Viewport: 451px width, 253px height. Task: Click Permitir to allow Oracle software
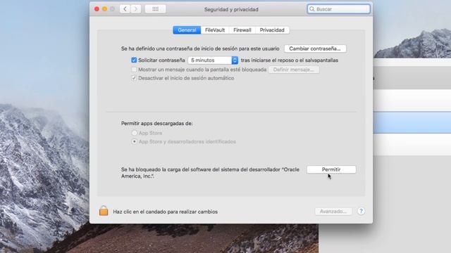[331, 169]
